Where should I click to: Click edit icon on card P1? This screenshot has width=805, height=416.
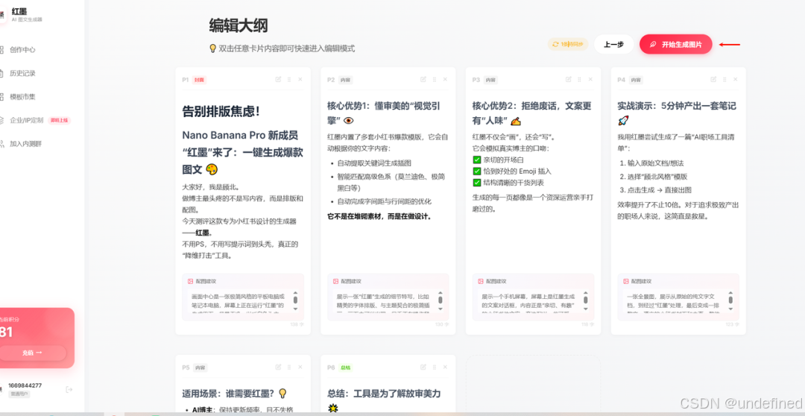pyautogui.click(x=278, y=79)
